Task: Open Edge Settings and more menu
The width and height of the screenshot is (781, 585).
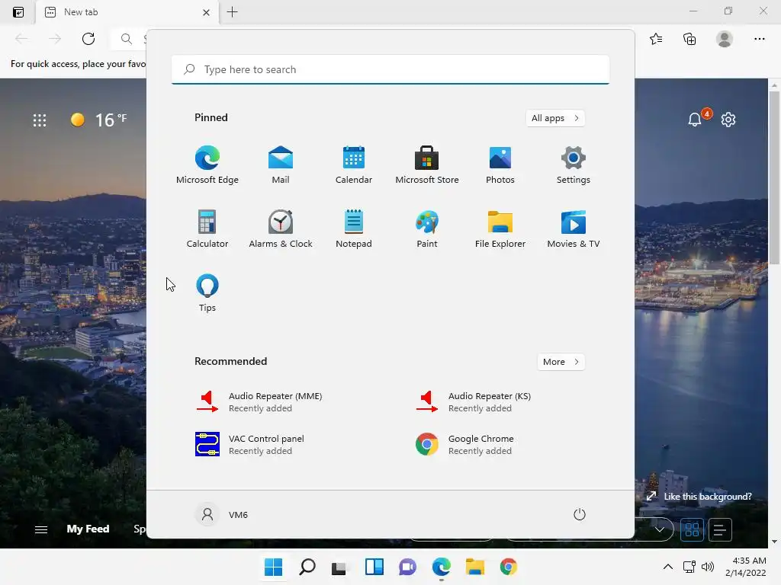Action: [x=759, y=39]
